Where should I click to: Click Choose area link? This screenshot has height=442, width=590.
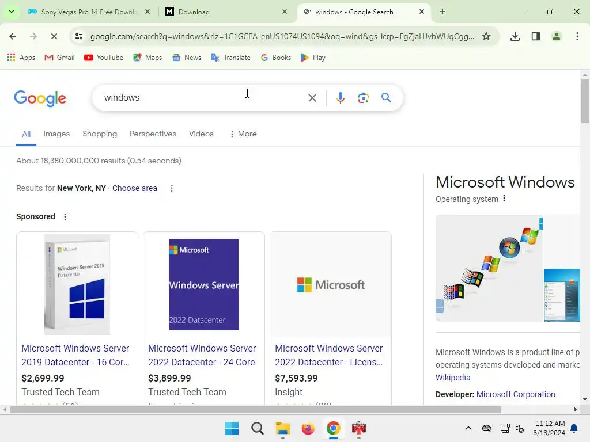click(x=135, y=188)
